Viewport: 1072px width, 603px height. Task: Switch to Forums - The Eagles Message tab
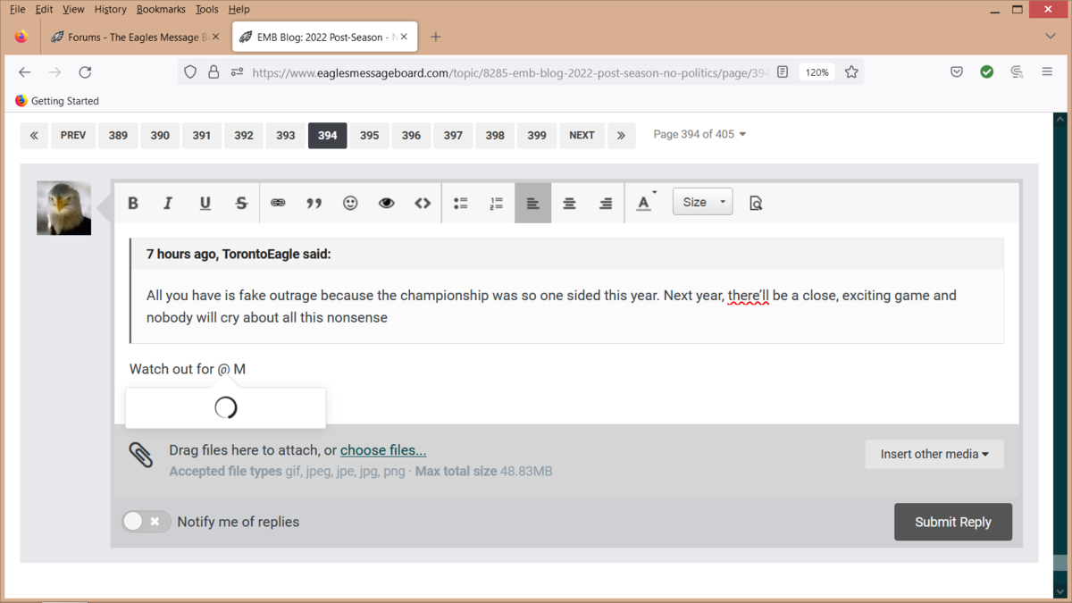point(134,37)
